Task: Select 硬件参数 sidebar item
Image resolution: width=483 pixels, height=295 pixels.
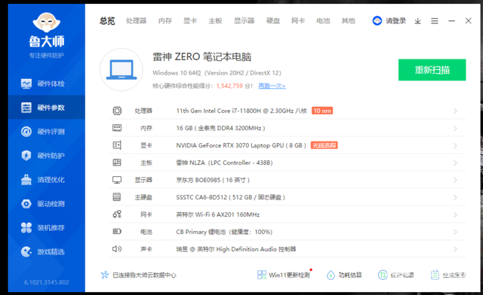Action: [x=46, y=108]
